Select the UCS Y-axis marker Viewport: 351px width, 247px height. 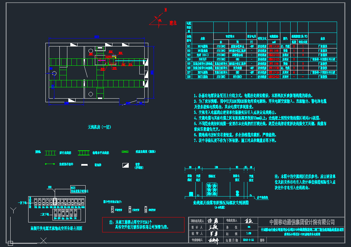point(13,210)
